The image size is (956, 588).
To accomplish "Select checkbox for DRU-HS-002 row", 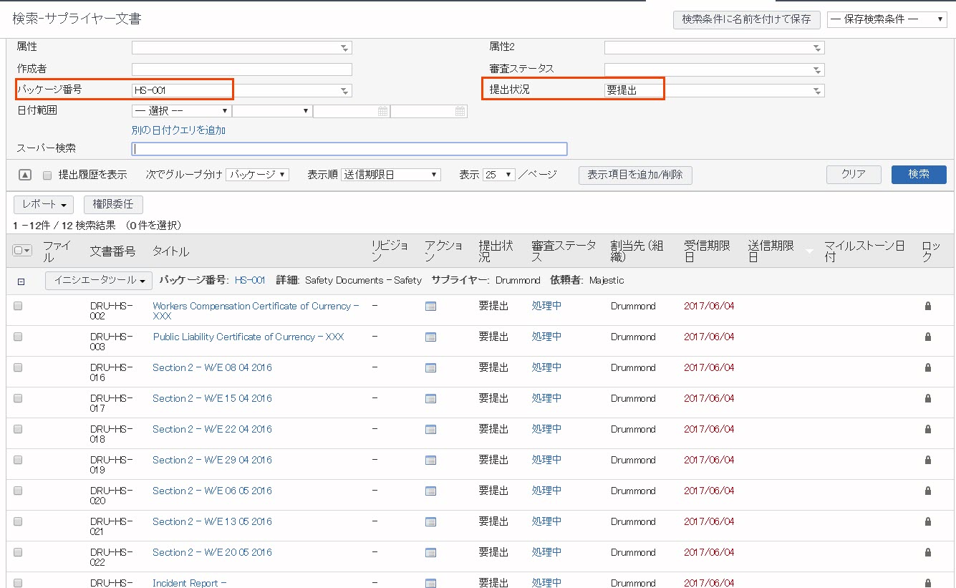I will [18, 306].
